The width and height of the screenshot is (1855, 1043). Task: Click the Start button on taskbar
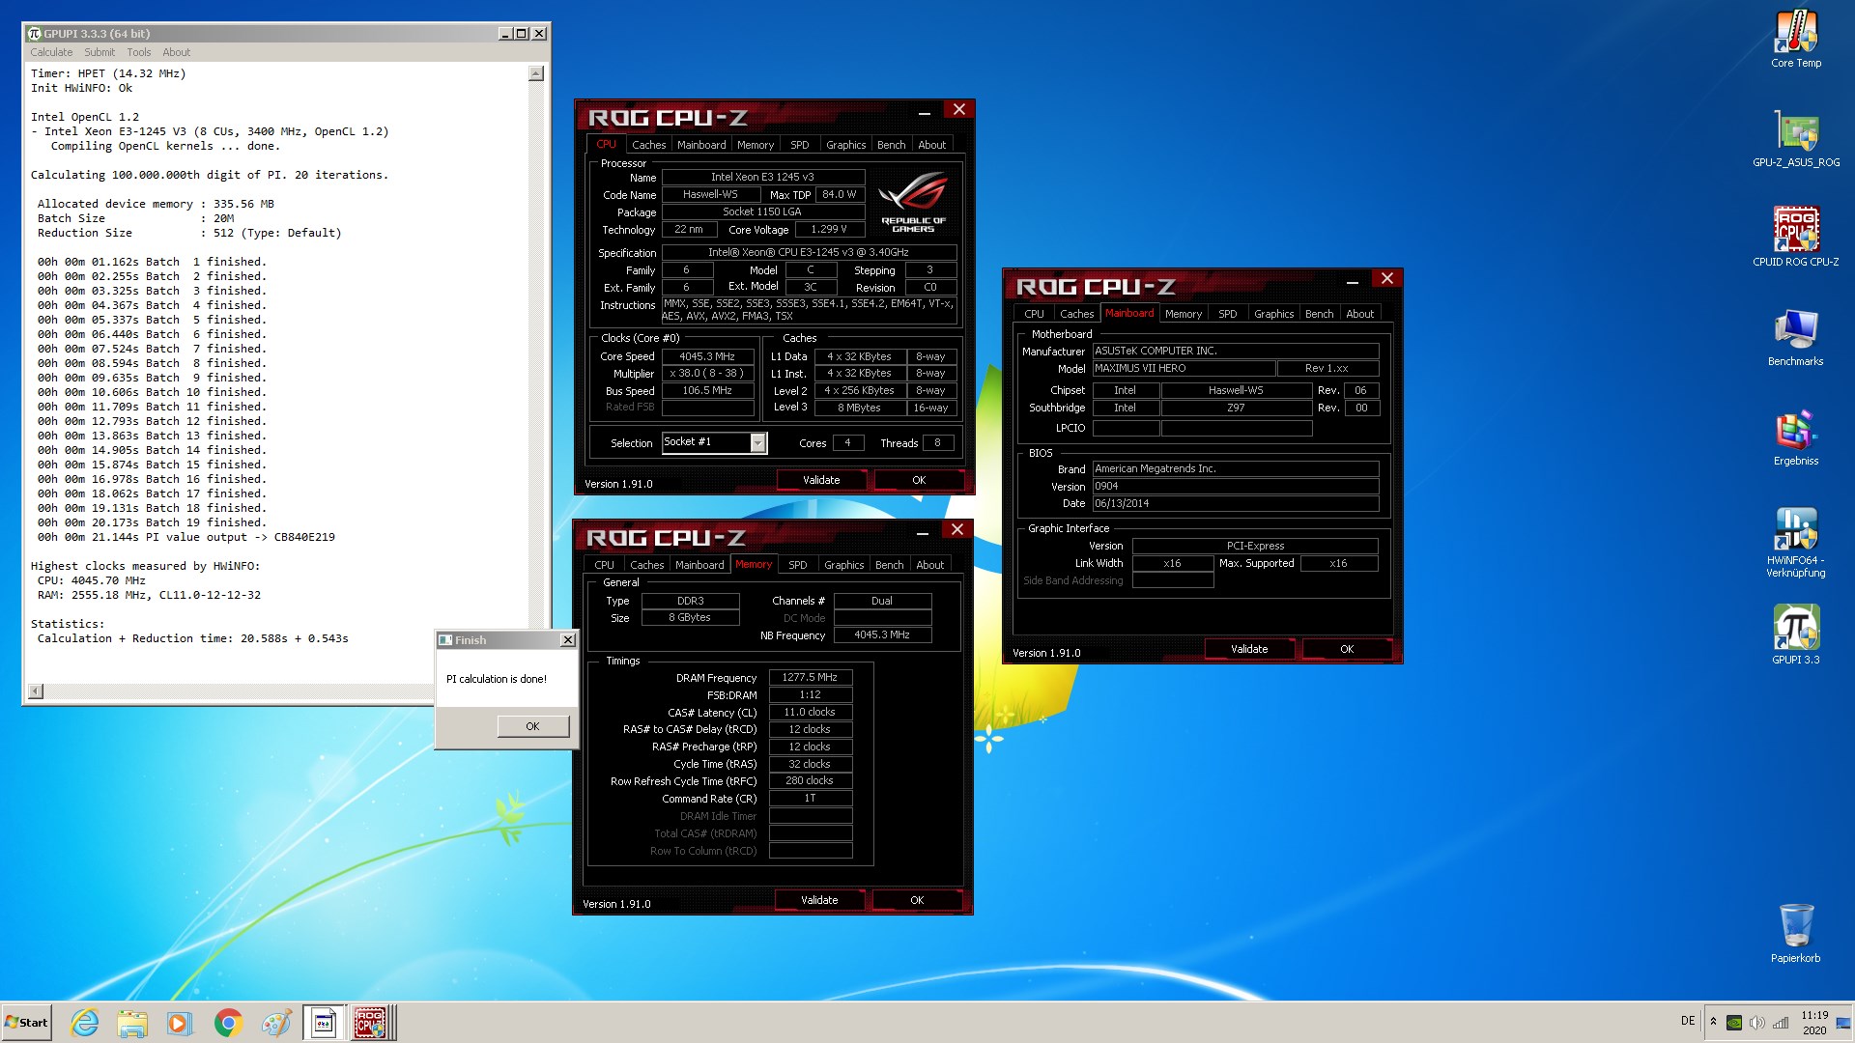(26, 1023)
